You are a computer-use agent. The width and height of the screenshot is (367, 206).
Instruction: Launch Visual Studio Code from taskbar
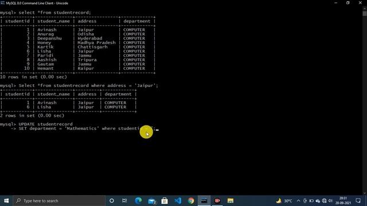178,201
